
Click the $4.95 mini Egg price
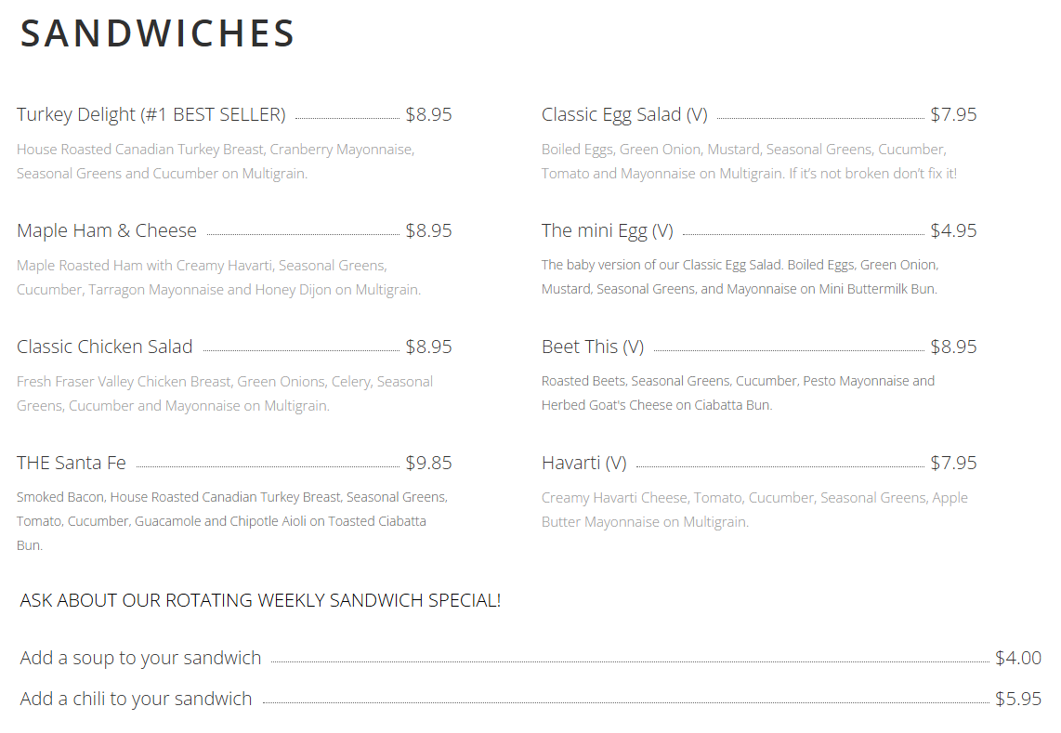[x=953, y=230]
